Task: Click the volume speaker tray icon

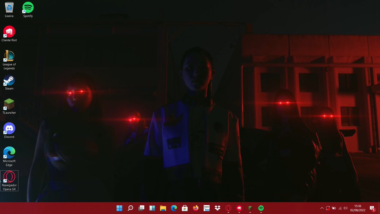Action: 345,208
